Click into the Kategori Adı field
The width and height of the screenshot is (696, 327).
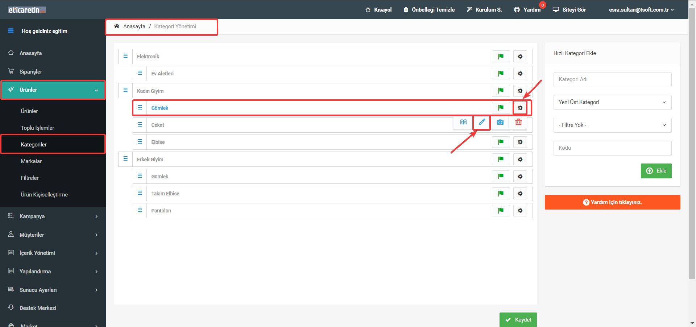coord(612,79)
